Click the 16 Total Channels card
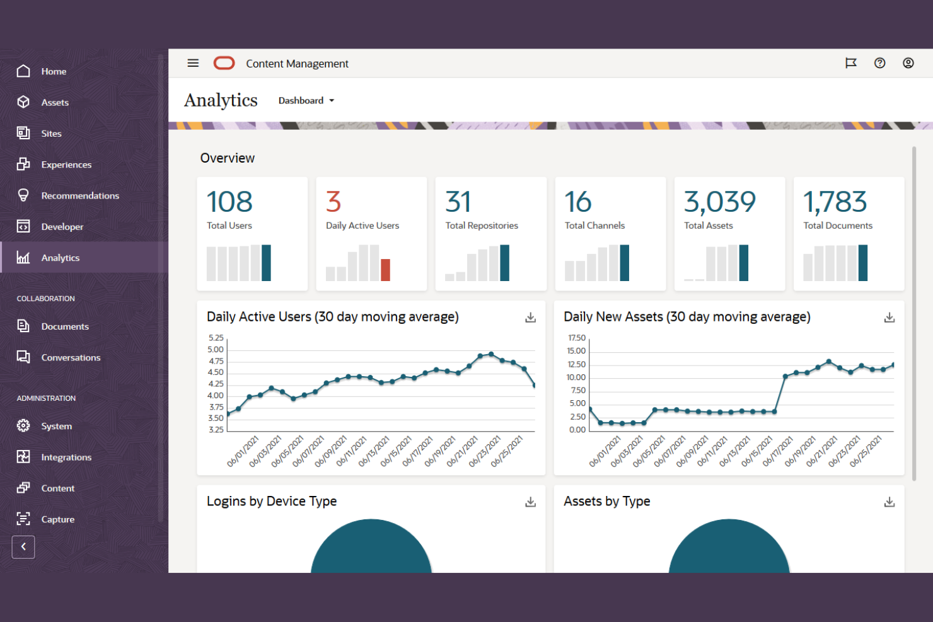The height and width of the screenshot is (622, 933). click(x=610, y=234)
